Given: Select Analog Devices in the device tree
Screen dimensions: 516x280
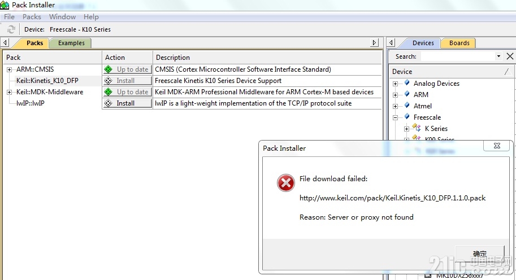Looking at the screenshot, I should (x=436, y=84).
